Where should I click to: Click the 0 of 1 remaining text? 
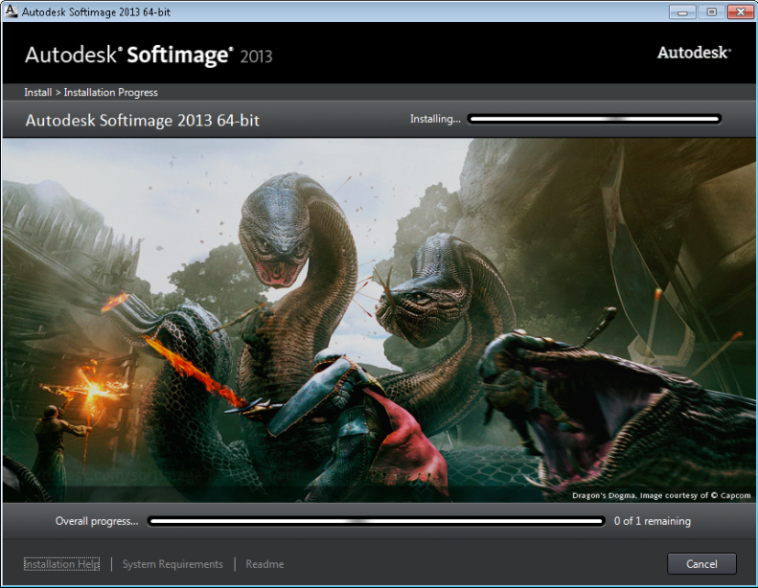[652, 522]
